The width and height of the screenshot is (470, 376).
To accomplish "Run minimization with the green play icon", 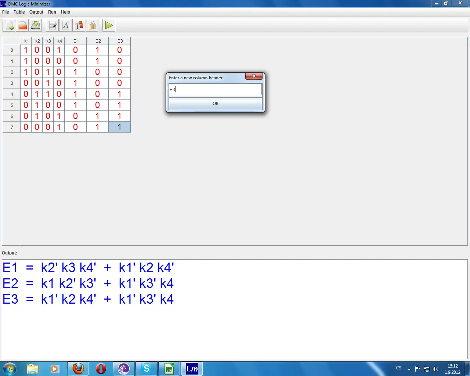I will (109, 25).
